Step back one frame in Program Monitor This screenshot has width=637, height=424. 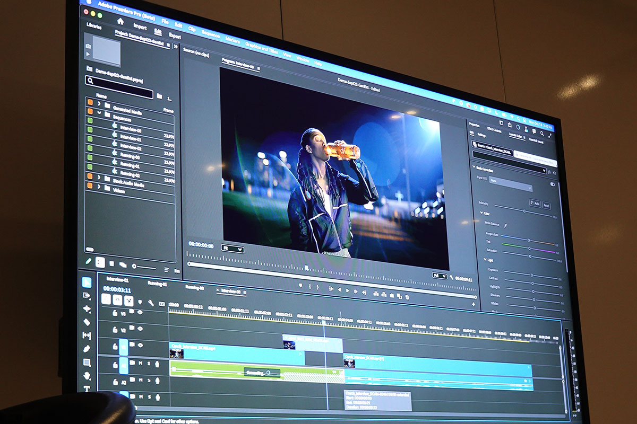click(339, 290)
